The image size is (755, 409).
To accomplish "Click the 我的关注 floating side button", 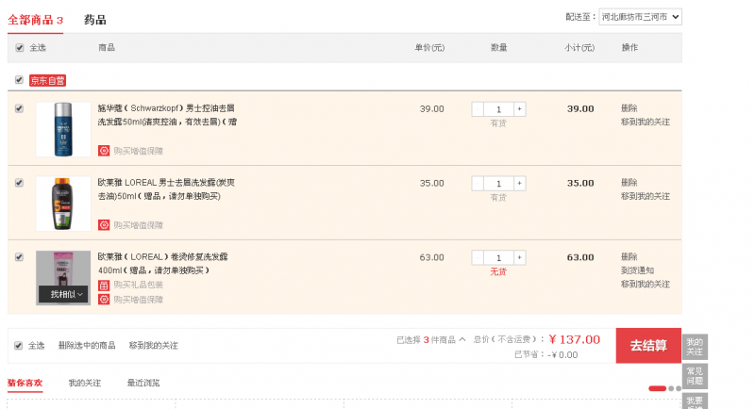I will 695,347.
